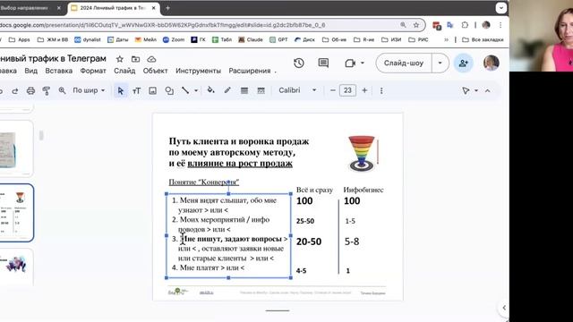Edit the font size field 23
The width and height of the screenshot is (573, 322).
pyautogui.click(x=347, y=90)
